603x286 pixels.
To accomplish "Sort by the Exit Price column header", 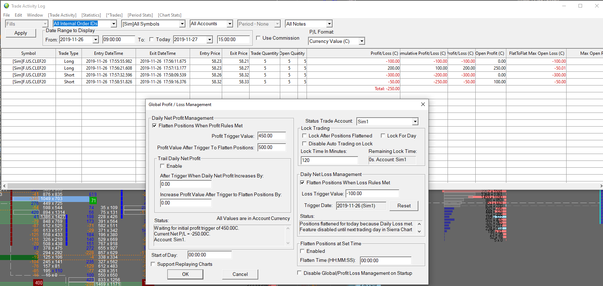I will [236, 53].
